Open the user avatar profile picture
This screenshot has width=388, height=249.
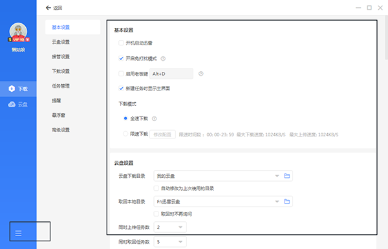18,32
